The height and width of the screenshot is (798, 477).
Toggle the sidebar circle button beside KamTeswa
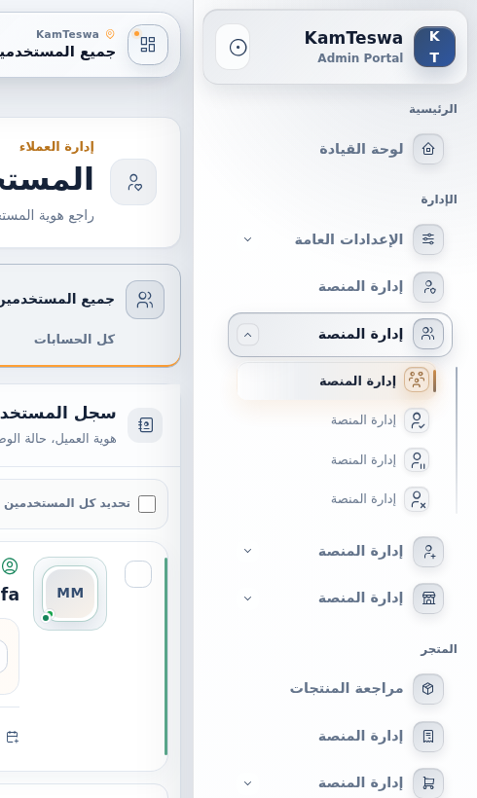pyautogui.click(x=238, y=48)
